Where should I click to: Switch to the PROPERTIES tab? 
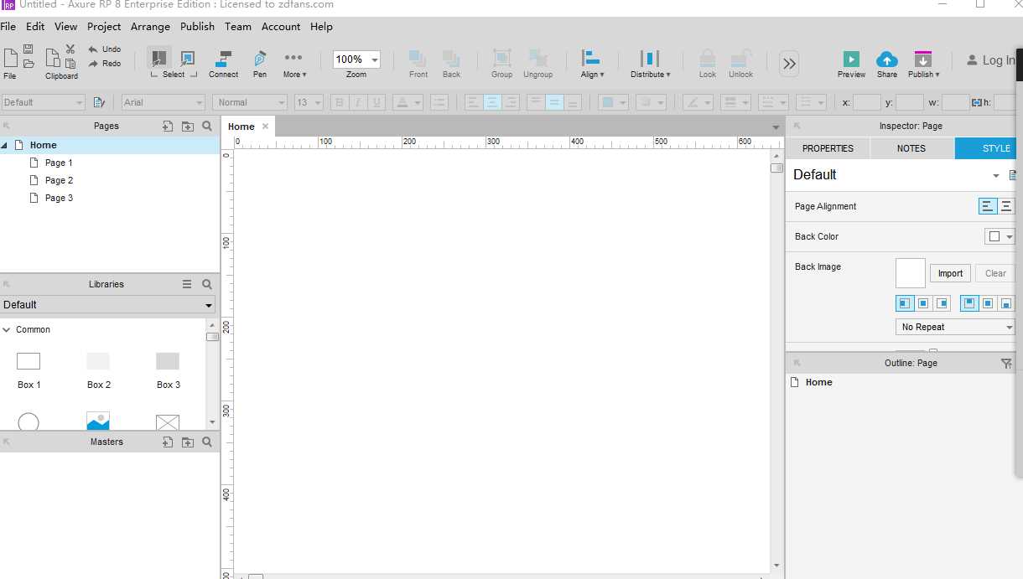tap(828, 148)
